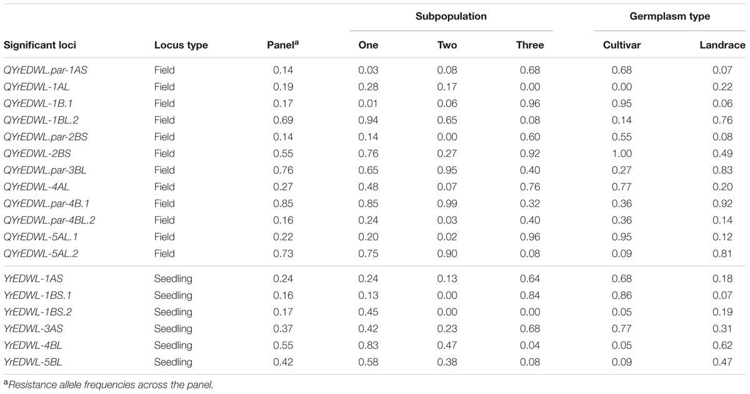Viewport: 750px width, 394px height.
Task: Click the subpopulation Three column header
Action: point(530,45)
